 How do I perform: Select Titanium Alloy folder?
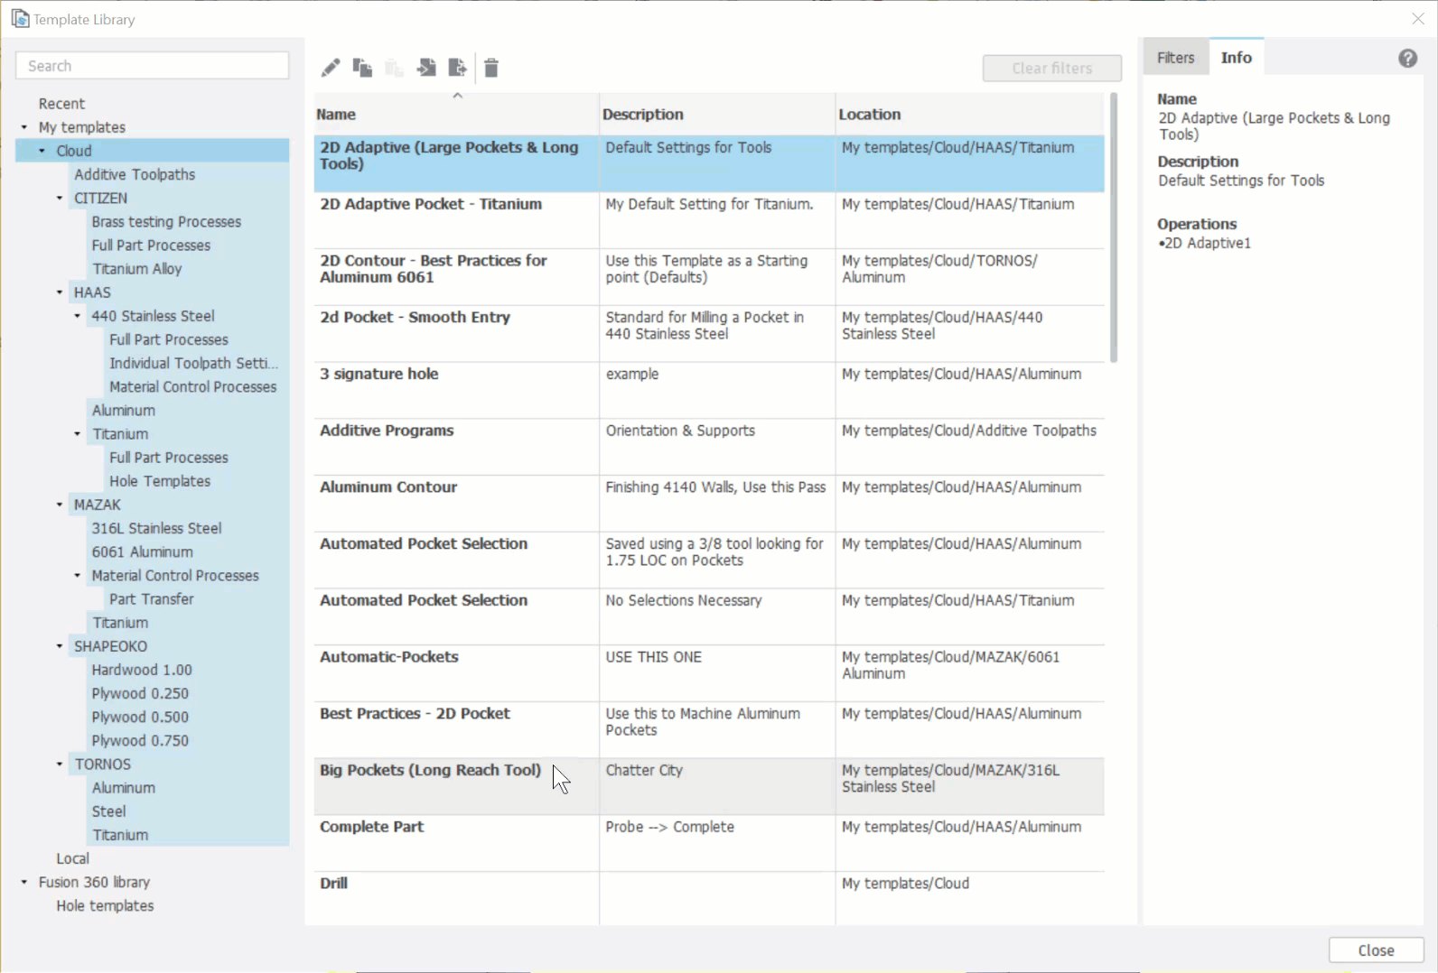pos(136,269)
